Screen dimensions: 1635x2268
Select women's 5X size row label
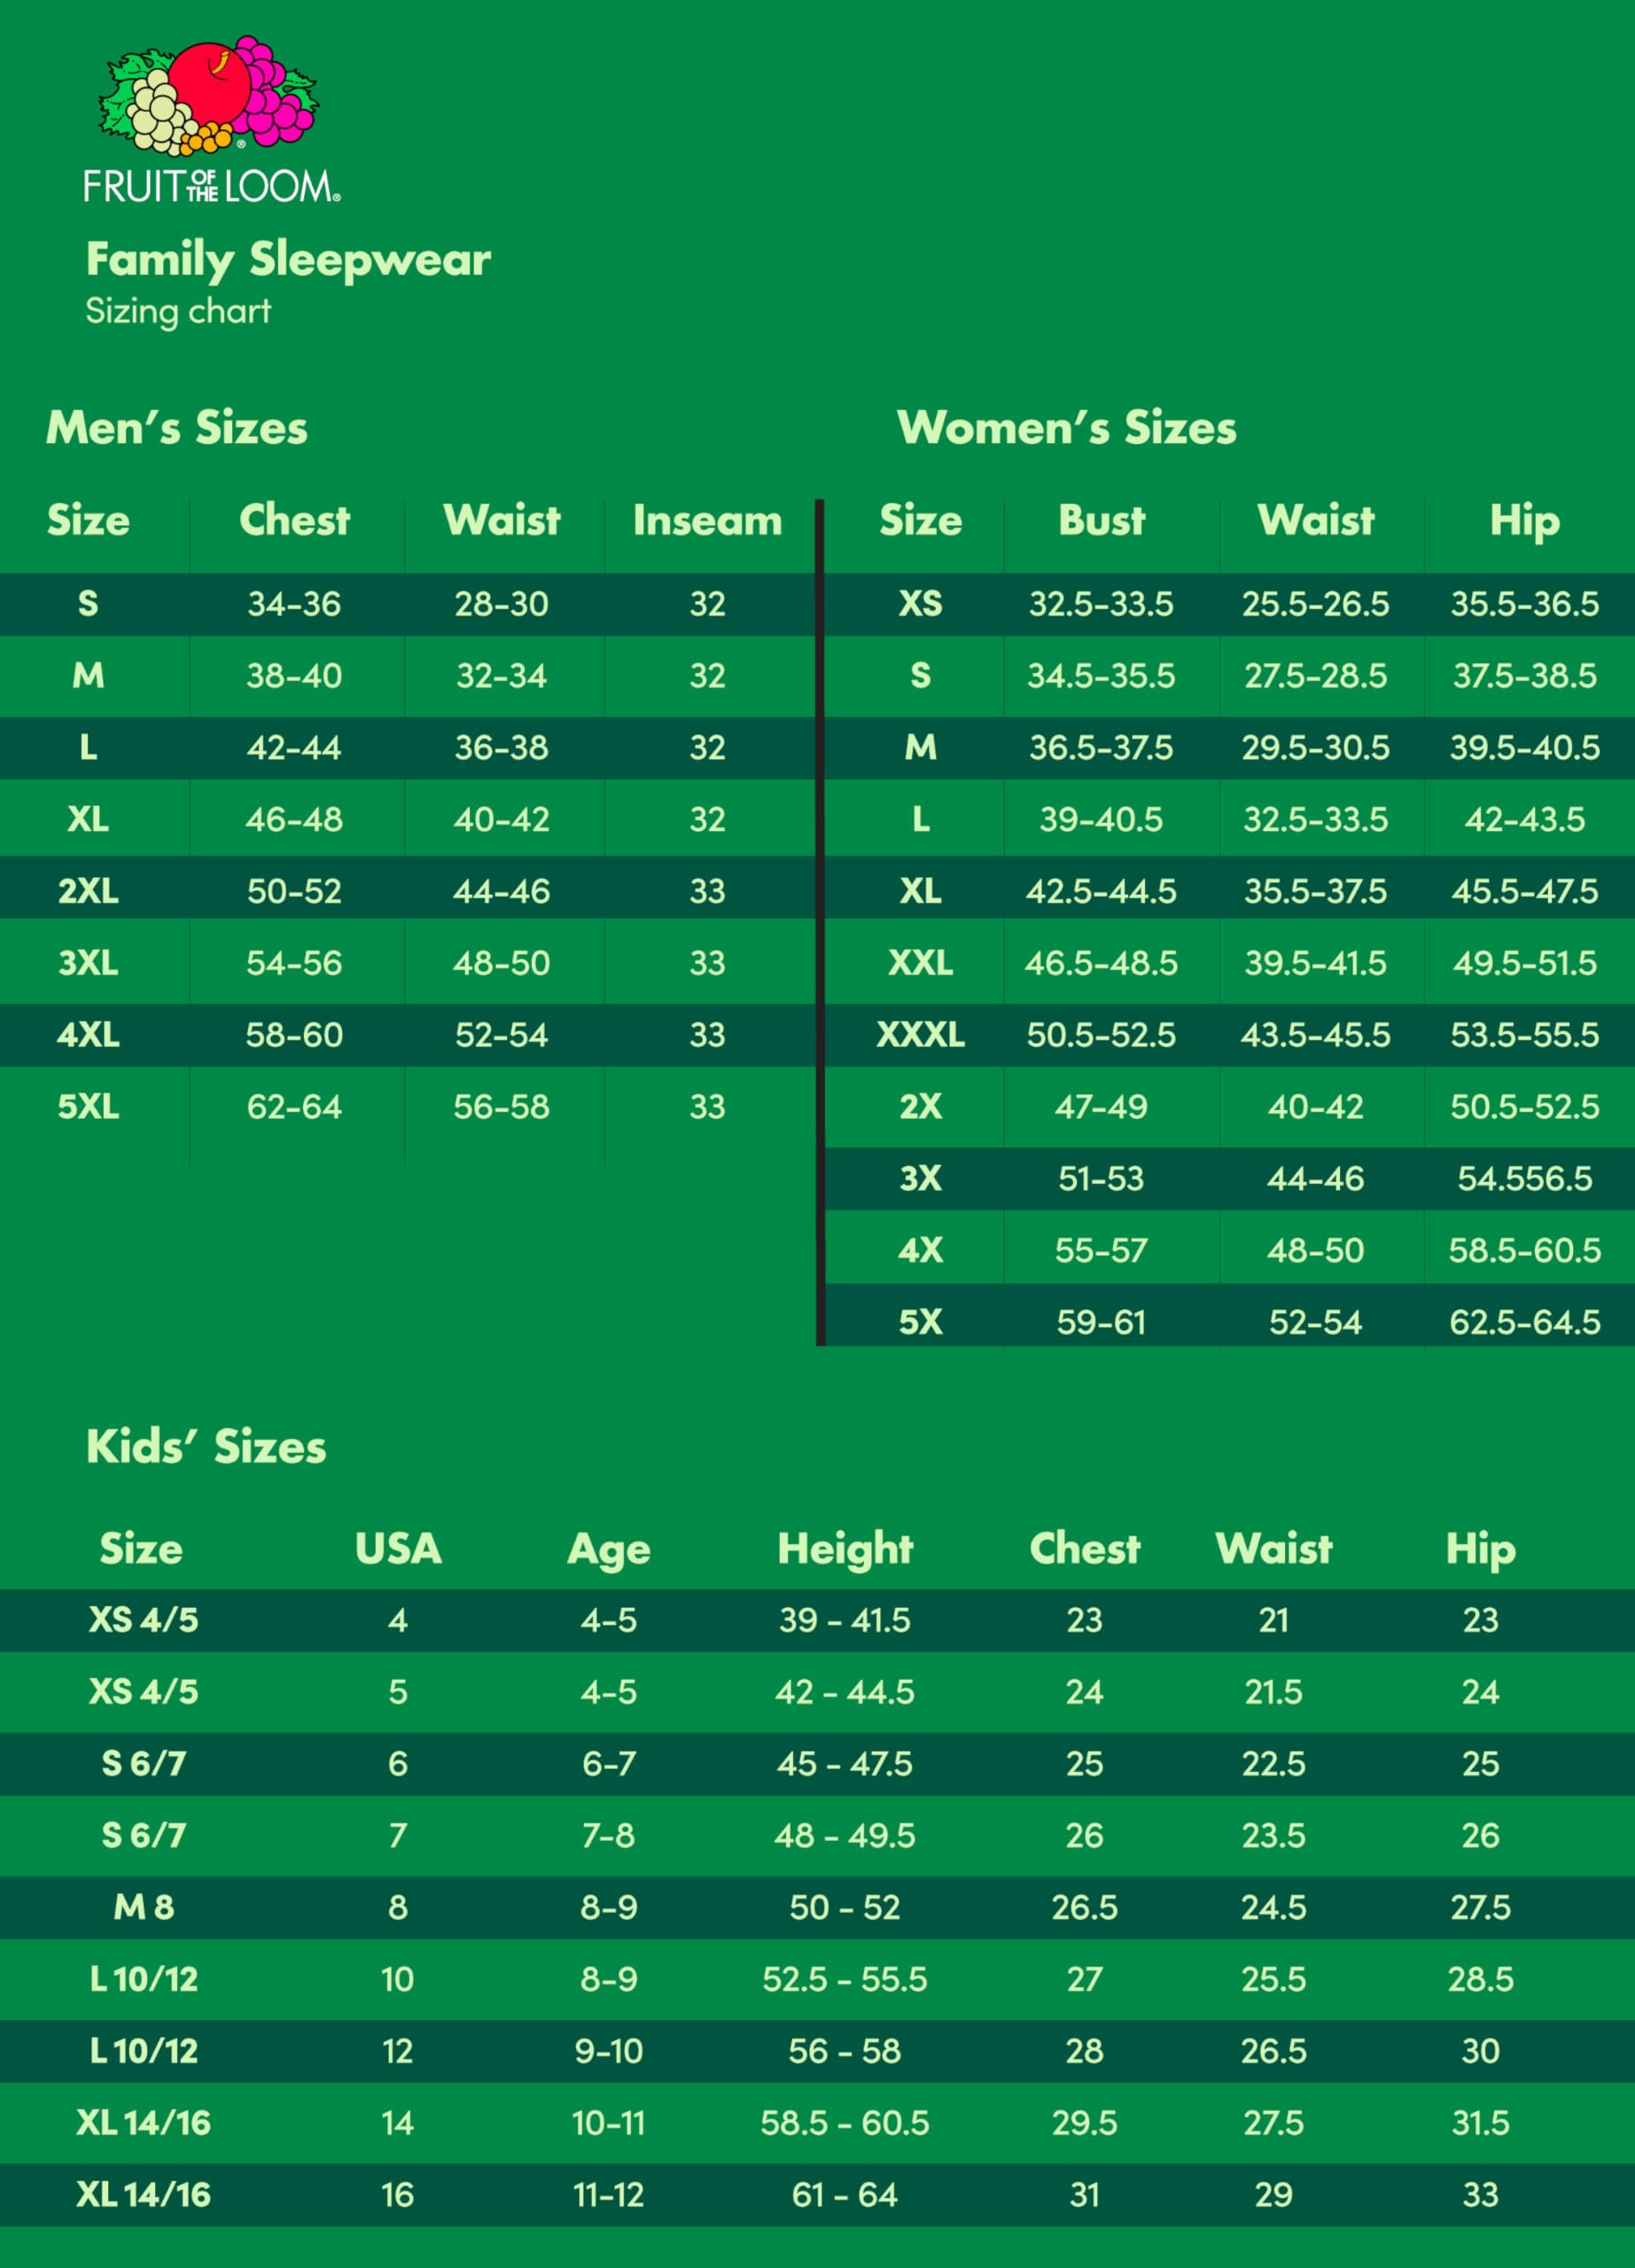point(920,1323)
